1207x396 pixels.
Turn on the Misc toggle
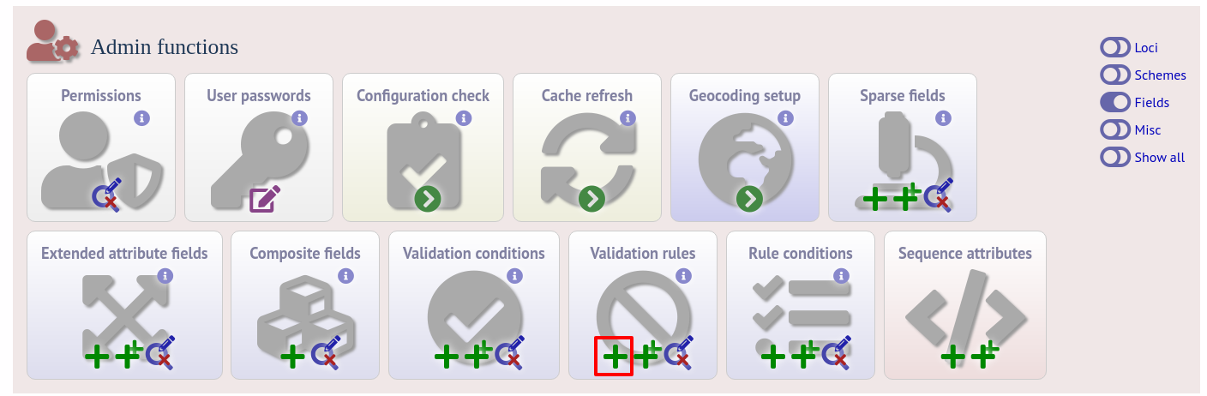click(1115, 129)
